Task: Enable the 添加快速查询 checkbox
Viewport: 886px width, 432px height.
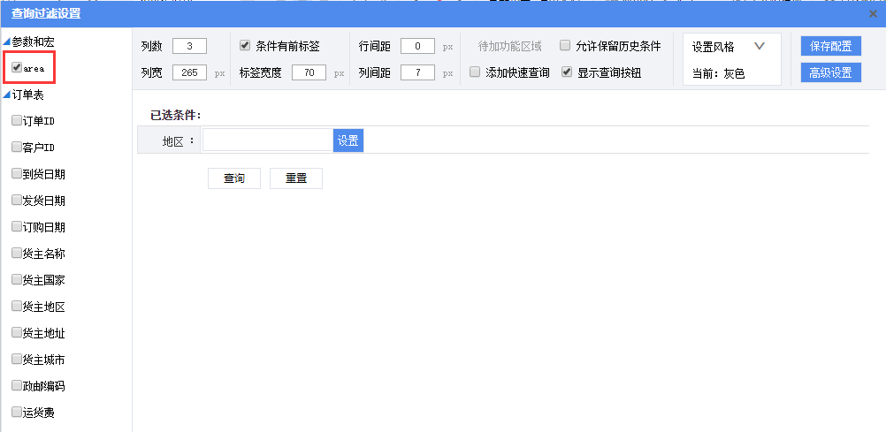Action: point(475,72)
